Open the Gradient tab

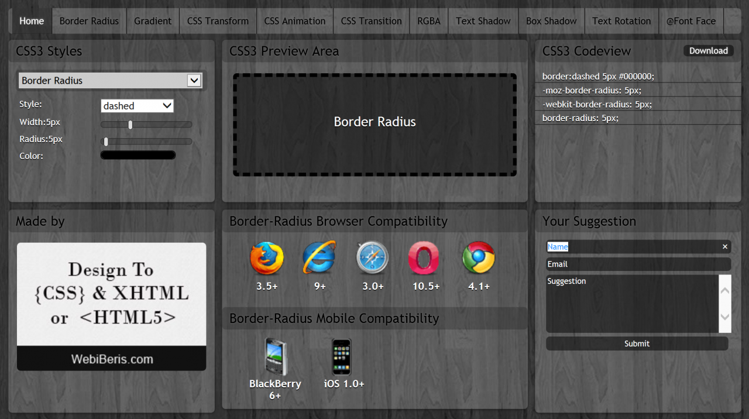pos(153,21)
